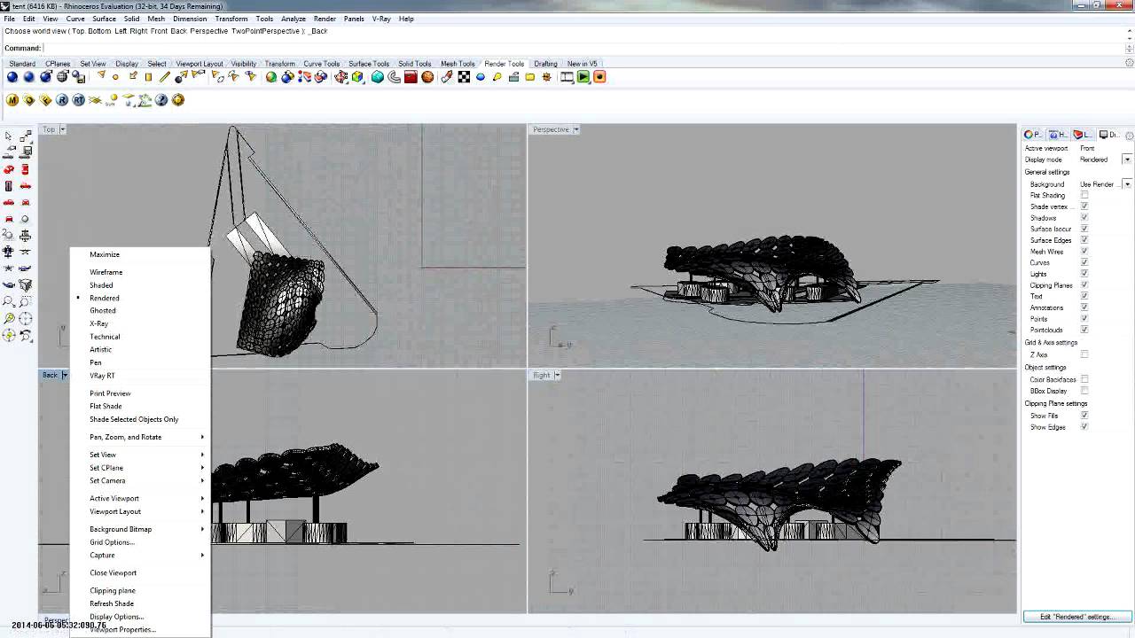
Task: Click the cyan hexagon solid icon
Action: (377, 77)
